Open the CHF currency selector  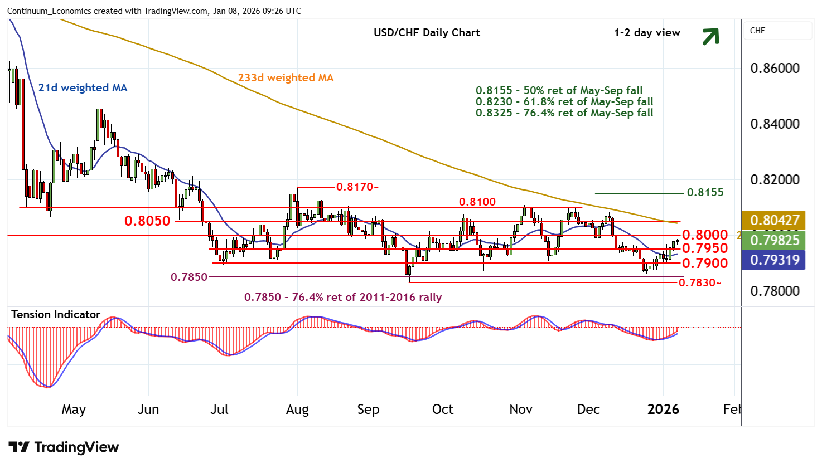(x=777, y=31)
